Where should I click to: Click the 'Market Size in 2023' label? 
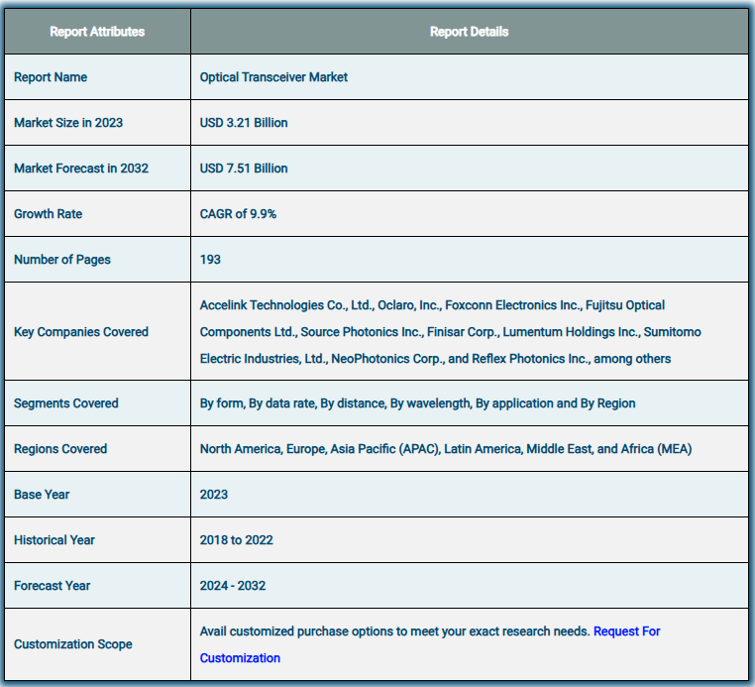coord(68,123)
